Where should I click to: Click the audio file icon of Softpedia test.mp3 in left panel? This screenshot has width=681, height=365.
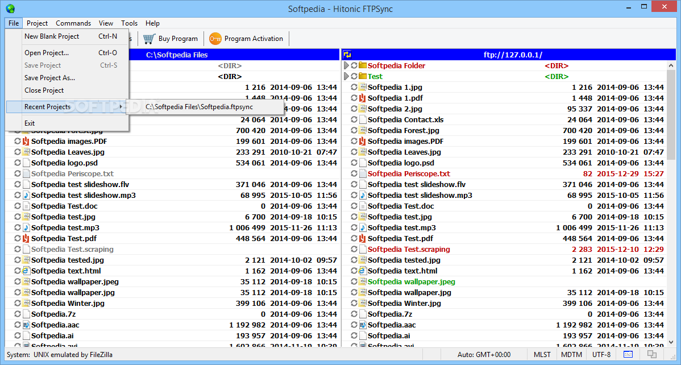[26, 227]
